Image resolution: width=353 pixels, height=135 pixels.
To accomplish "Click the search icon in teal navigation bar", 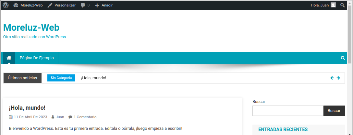I will (x=343, y=58).
